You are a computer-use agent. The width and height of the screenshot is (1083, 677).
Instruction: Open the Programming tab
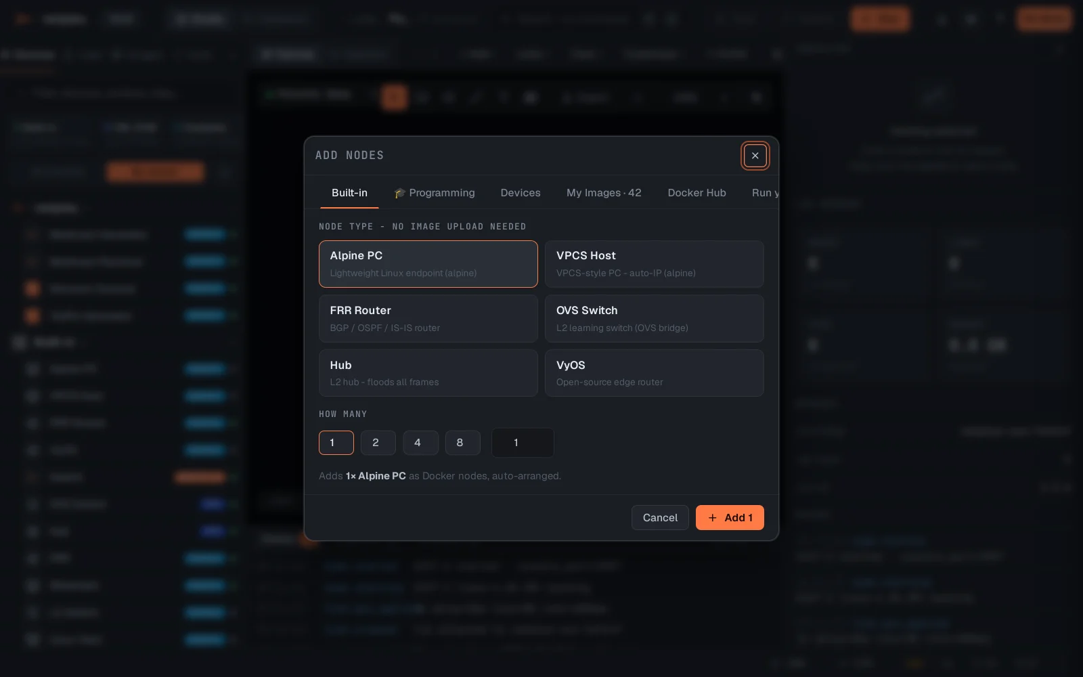click(435, 193)
